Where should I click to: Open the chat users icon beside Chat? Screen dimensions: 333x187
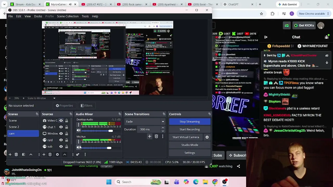pos(326,37)
